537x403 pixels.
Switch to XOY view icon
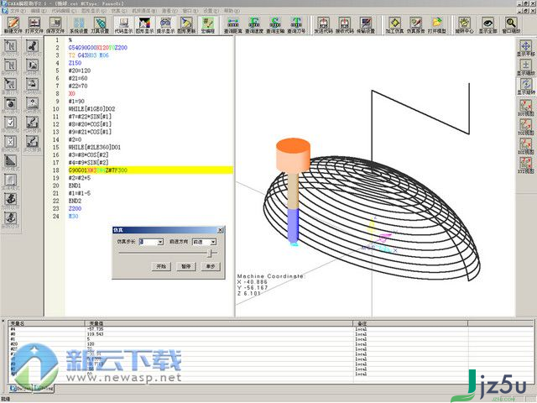[526, 107]
